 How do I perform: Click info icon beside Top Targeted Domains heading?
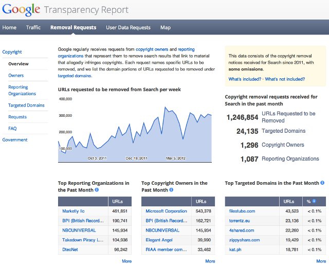(x=322, y=183)
